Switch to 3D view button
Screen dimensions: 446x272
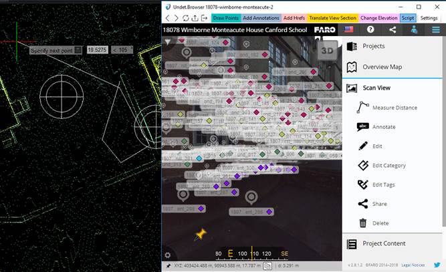tap(327, 51)
